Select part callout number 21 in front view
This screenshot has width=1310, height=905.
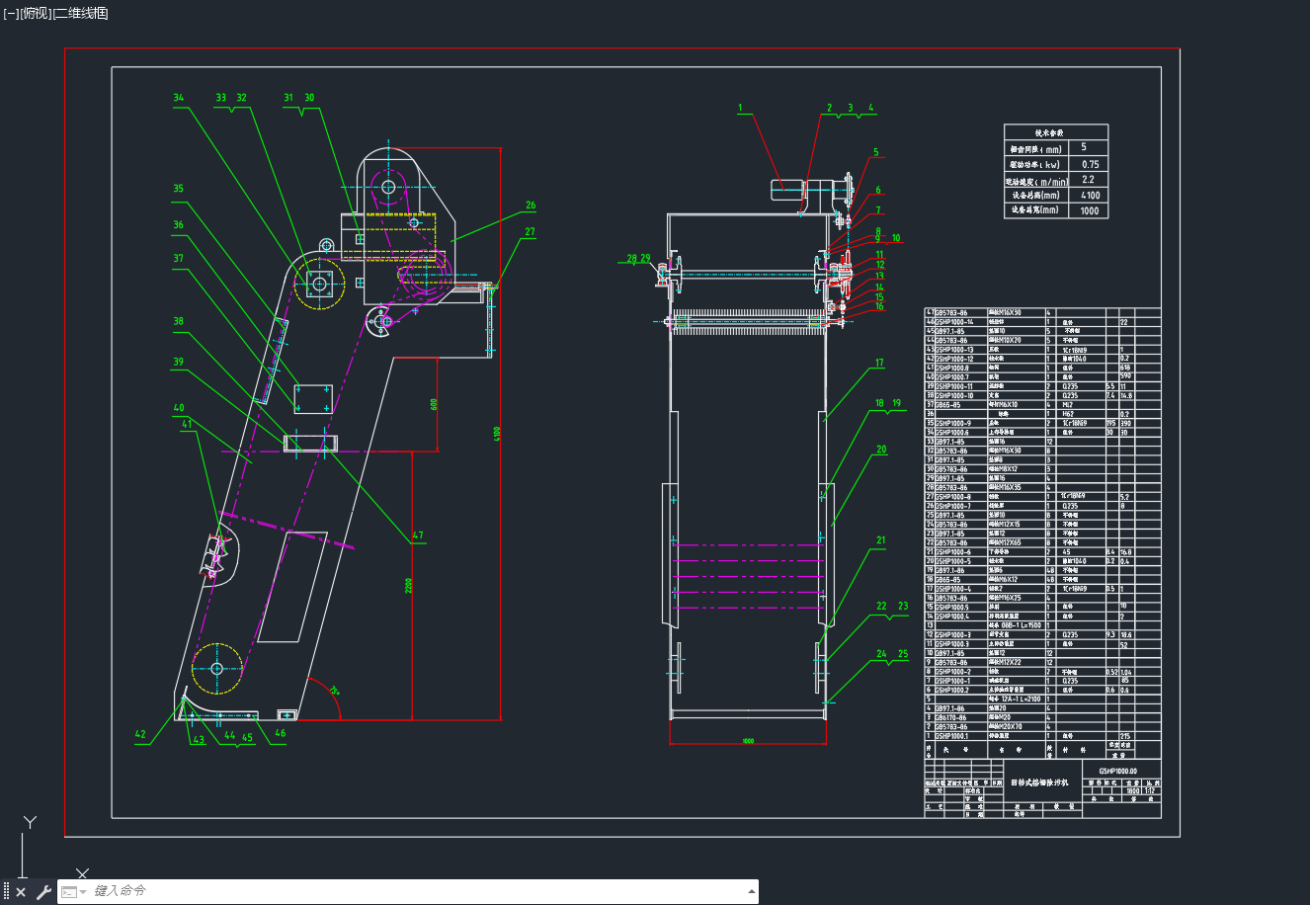[x=881, y=540]
